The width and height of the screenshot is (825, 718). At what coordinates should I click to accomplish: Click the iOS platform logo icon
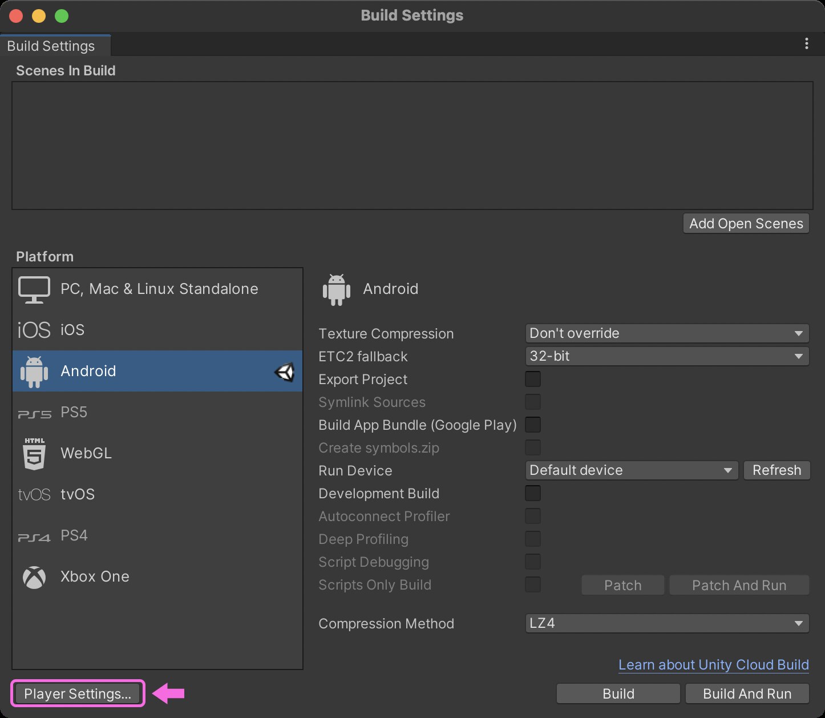pos(34,330)
